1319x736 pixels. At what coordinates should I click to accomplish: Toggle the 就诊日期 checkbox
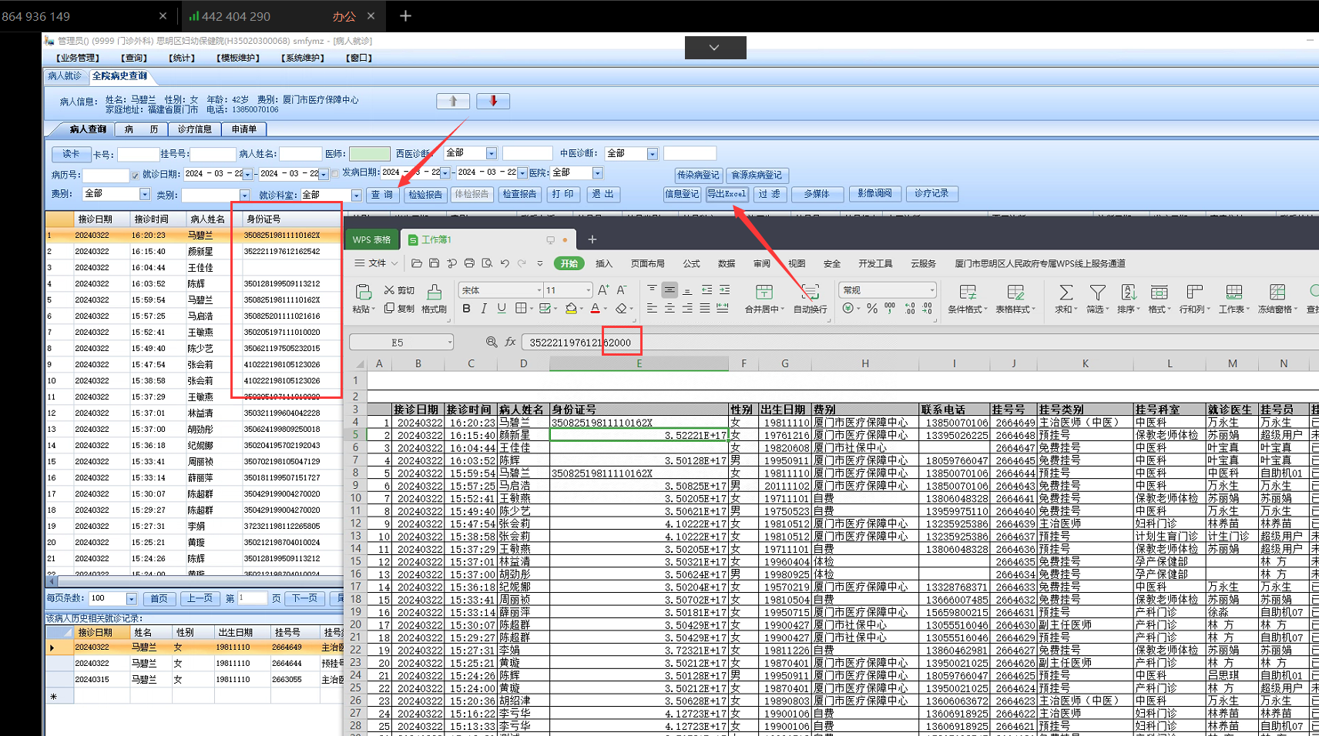(135, 175)
